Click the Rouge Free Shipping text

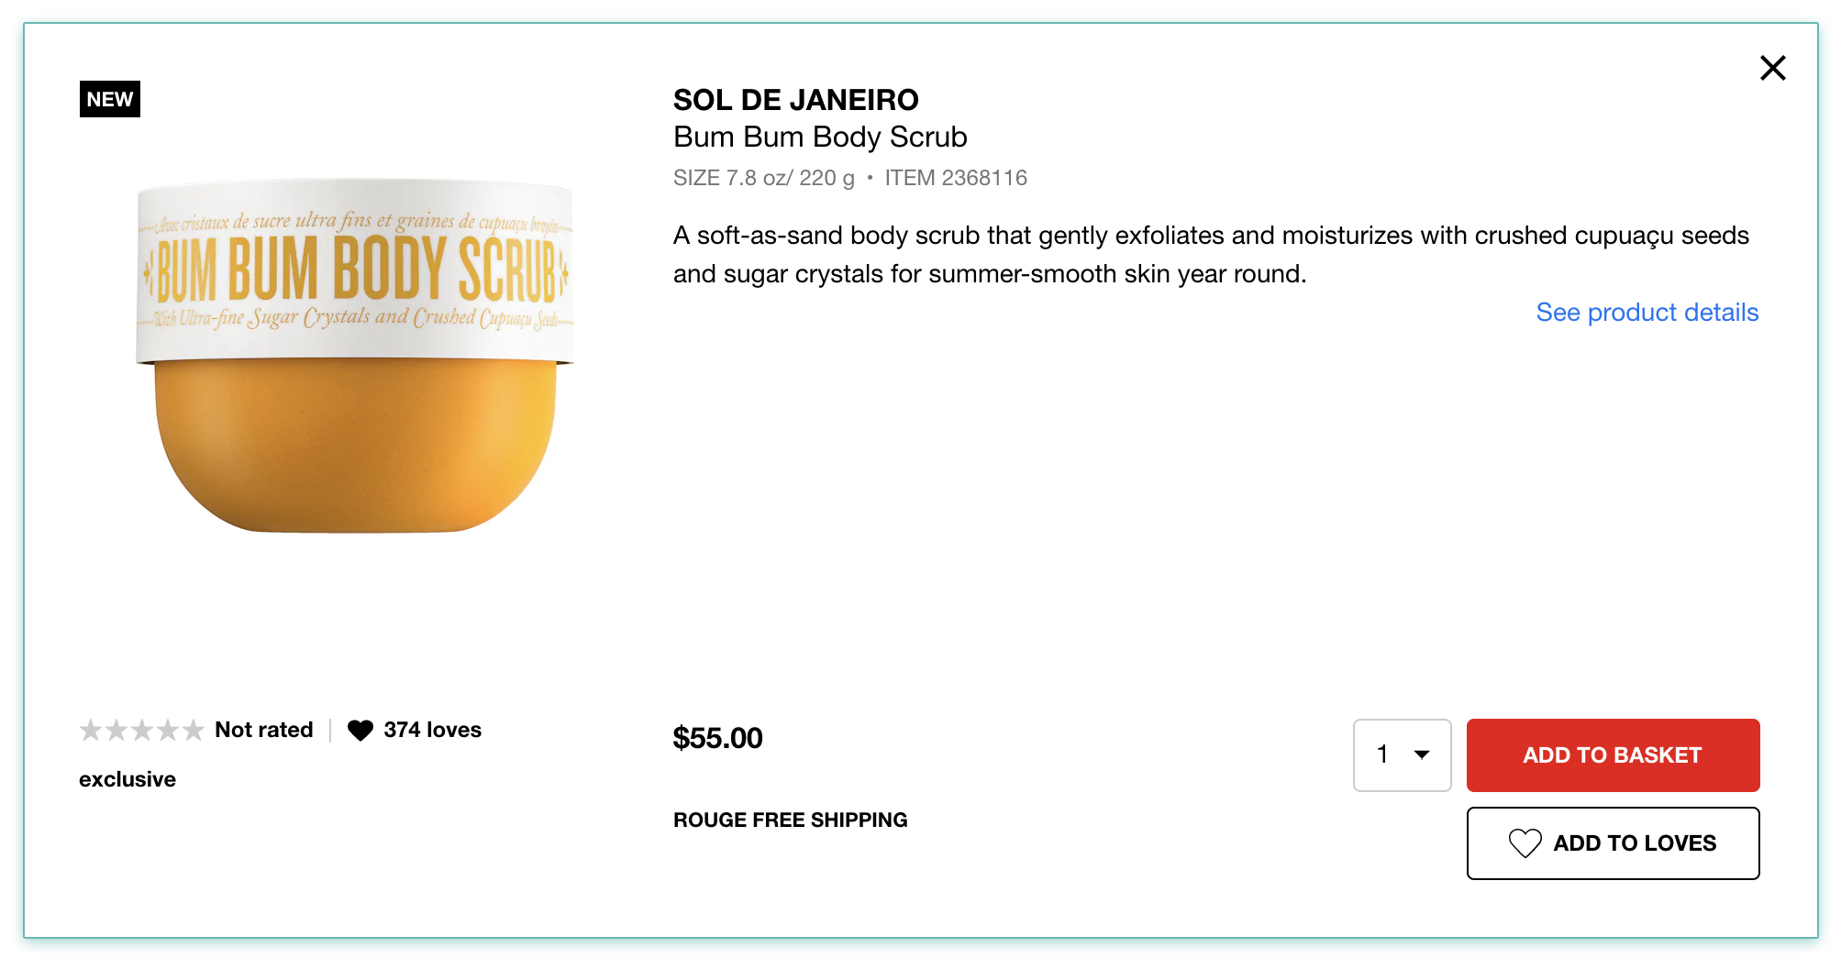click(790, 820)
